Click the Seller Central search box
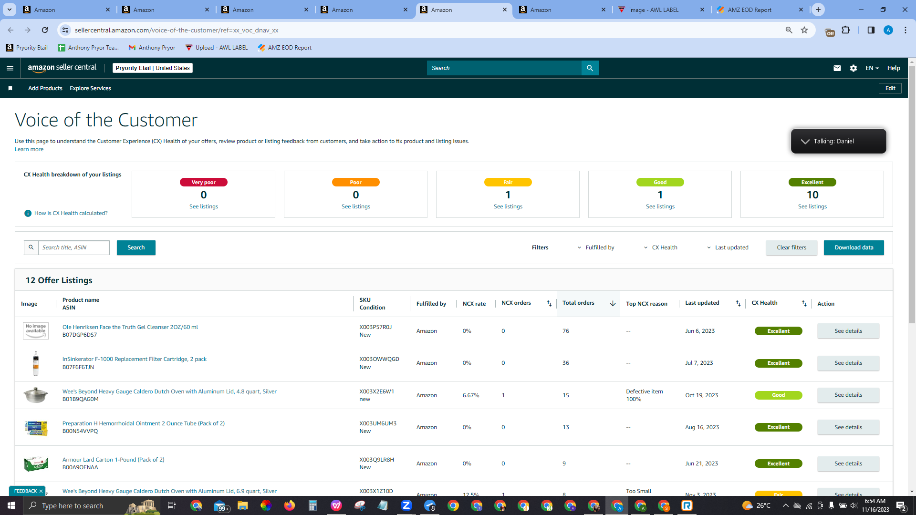Screen dimensions: 916x515 pyautogui.click(x=504, y=68)
